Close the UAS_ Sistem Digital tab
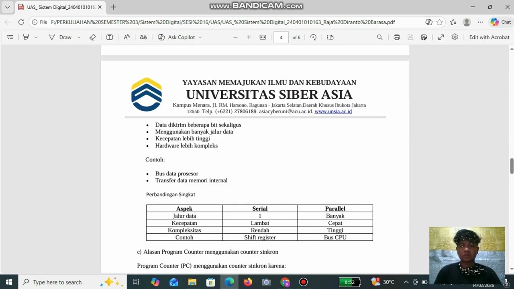Viewport: 514px width, 289px height. pos(100,7)
